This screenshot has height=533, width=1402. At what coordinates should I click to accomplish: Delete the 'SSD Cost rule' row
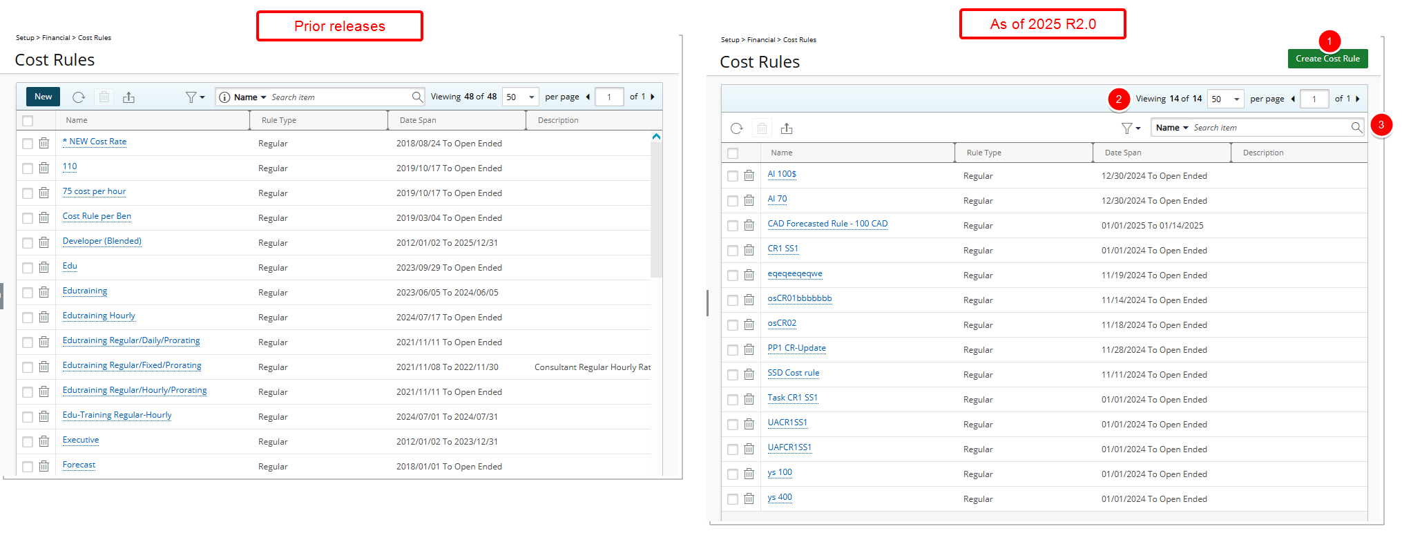point(749,374)
